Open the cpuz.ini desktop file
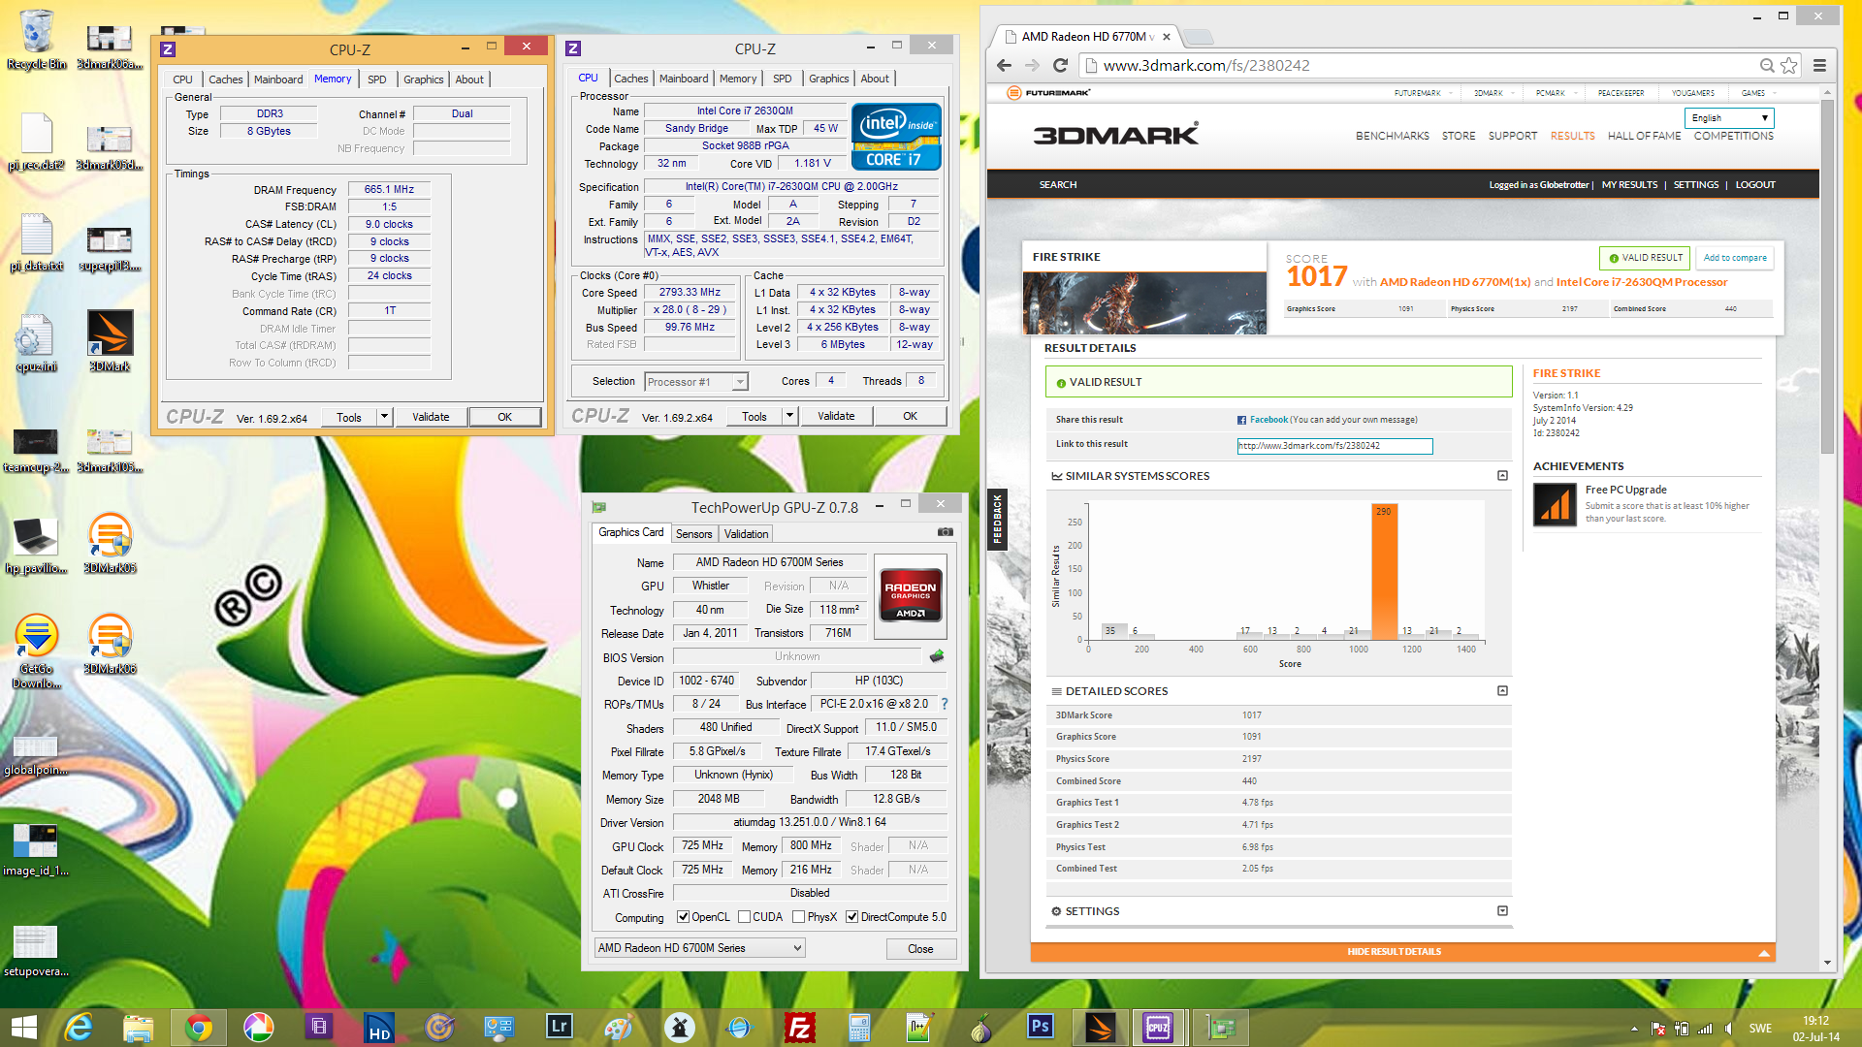 click(x=36, y=342)
